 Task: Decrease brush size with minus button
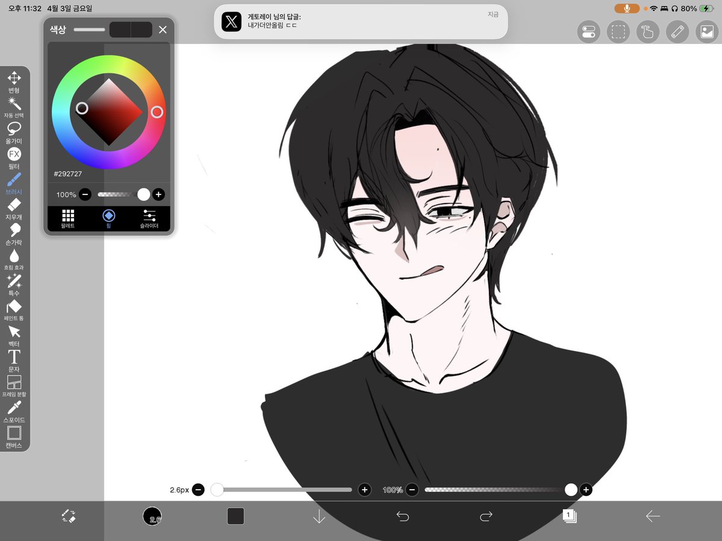(x=199, y=490)
